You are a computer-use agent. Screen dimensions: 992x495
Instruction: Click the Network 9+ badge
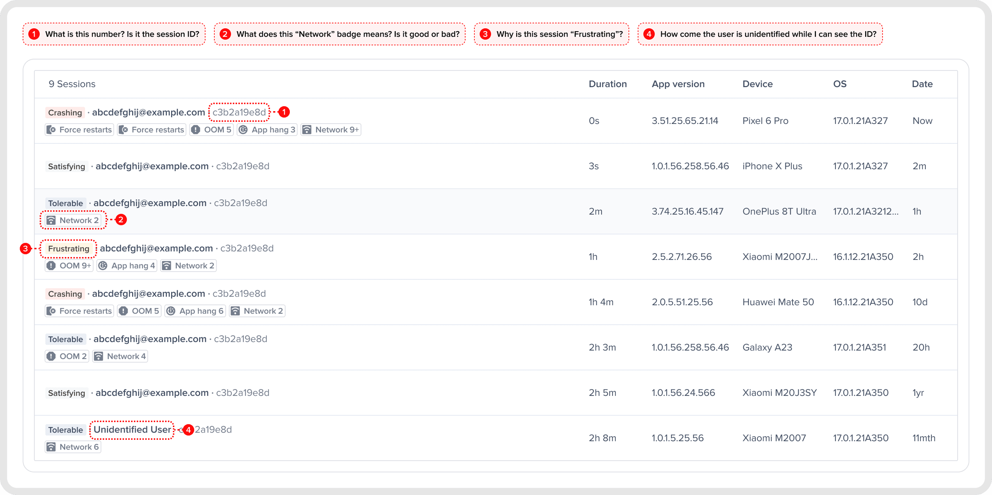331,130
